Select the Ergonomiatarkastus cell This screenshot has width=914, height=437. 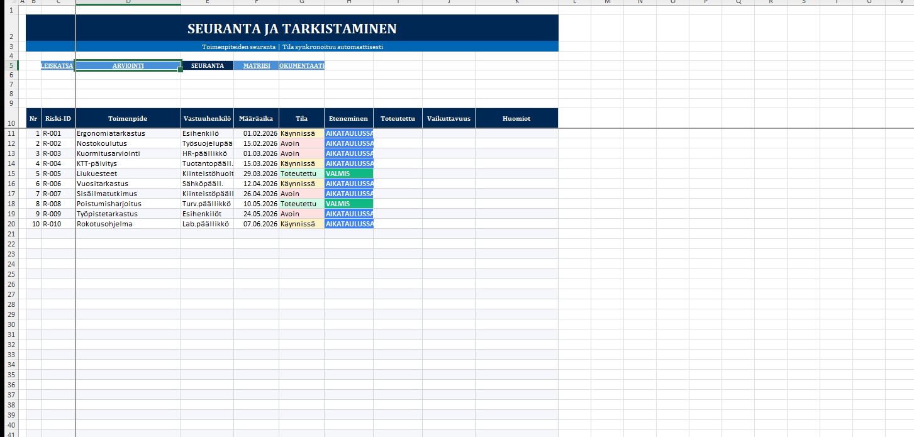tap(128, 133)
